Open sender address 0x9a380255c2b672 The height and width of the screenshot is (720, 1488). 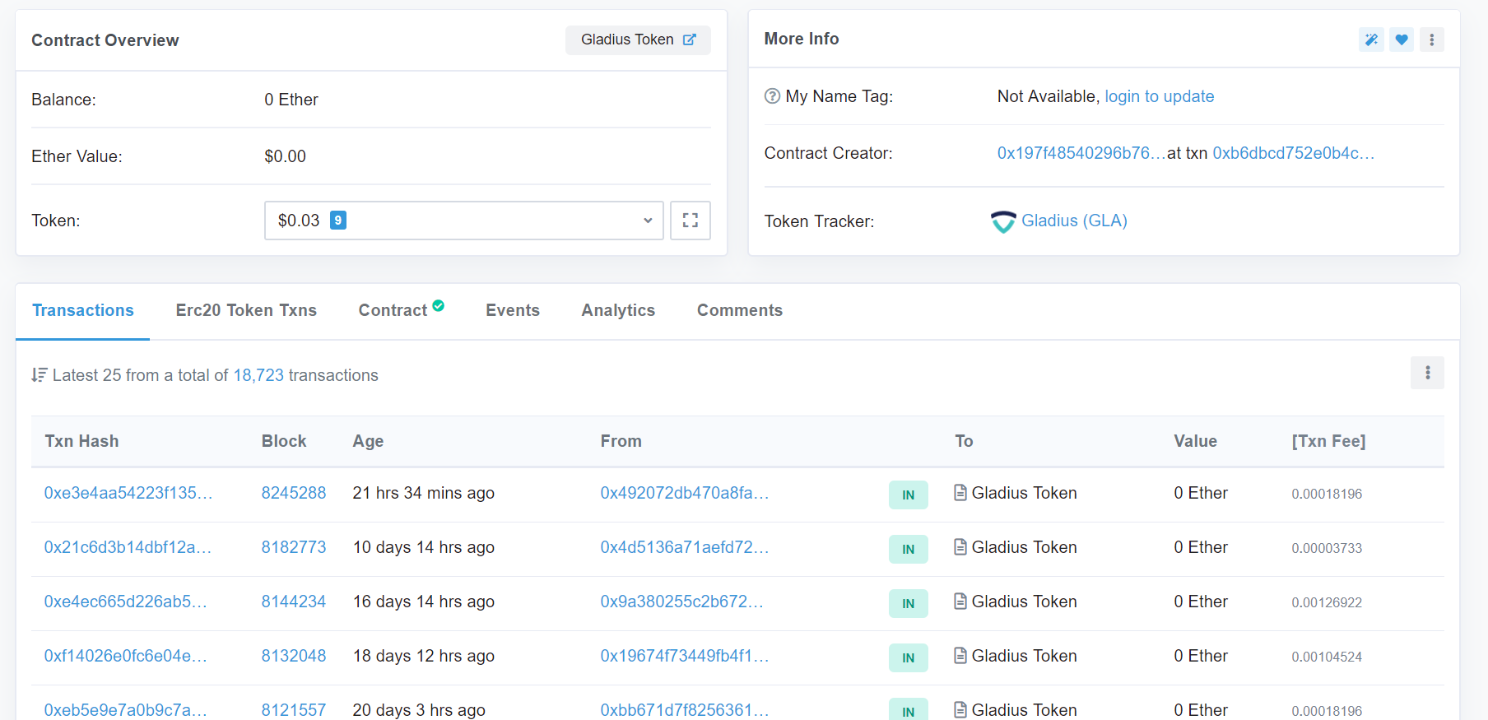pos(681,602)
